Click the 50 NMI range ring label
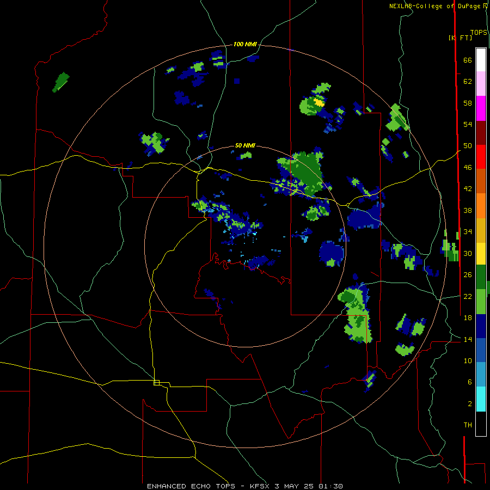This screenshot has height=490, width=490. (245, 145)
